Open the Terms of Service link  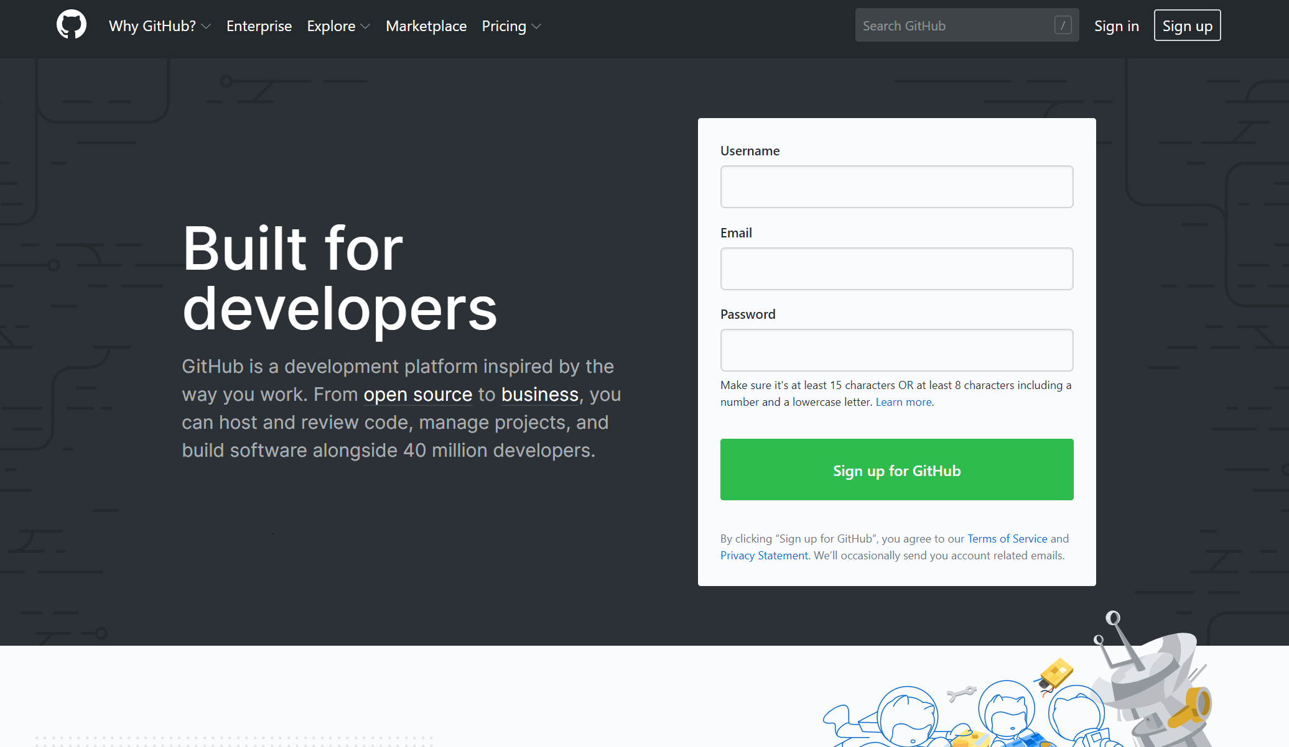pyautogui.click(x=1007, y=539)
